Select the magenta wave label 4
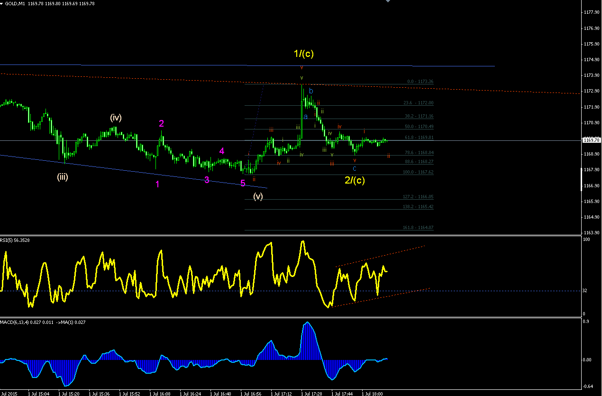This screenshot has width=602, height=396. point(222,151)
